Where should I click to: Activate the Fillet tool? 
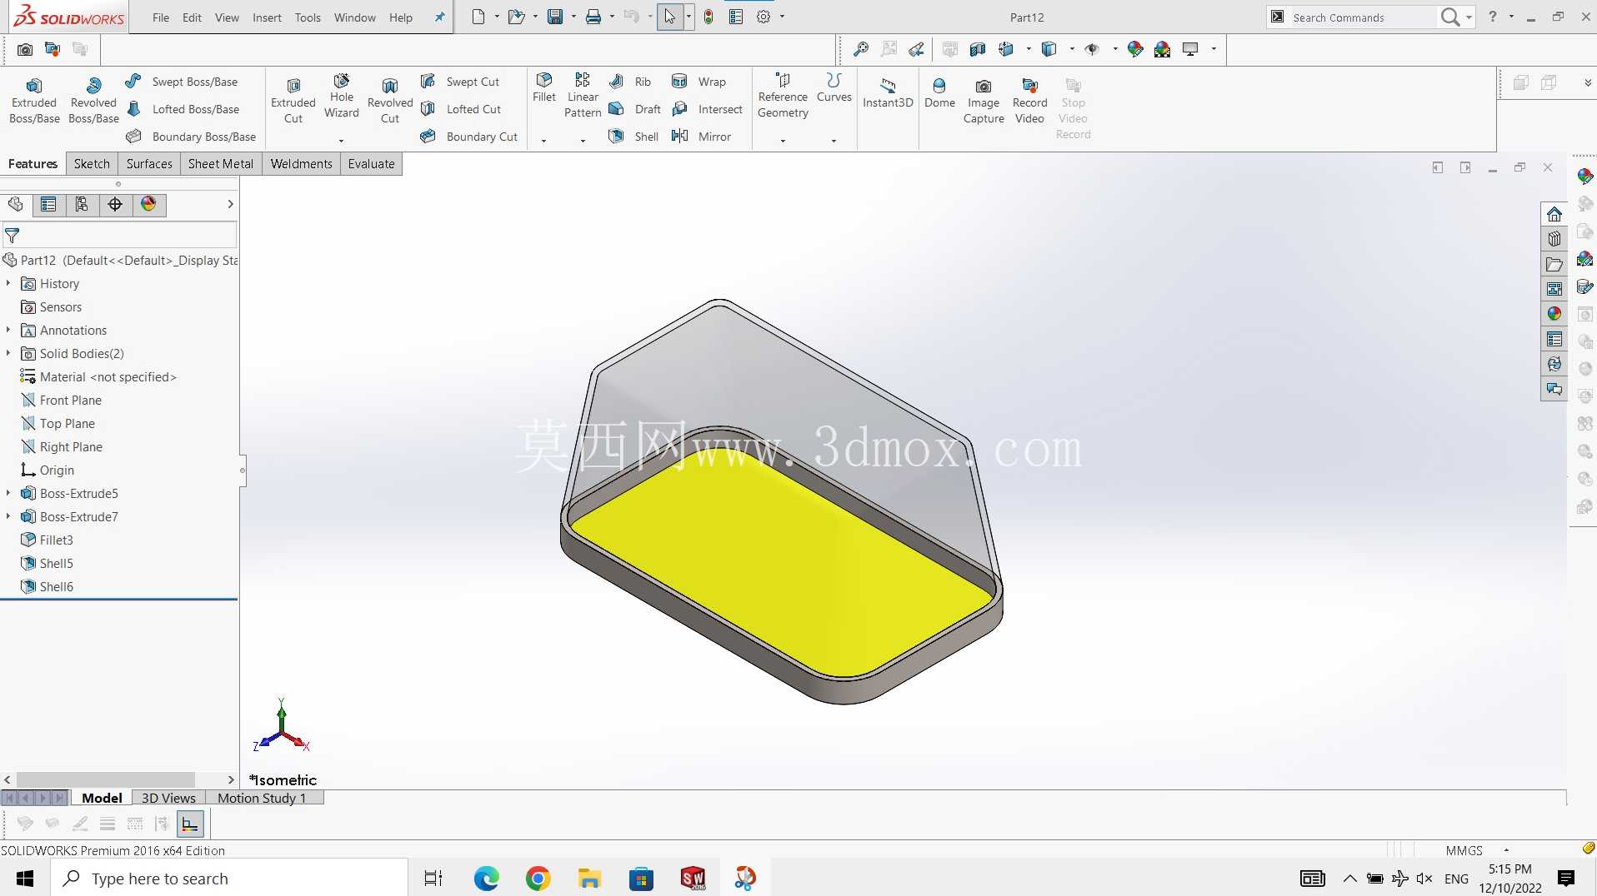[544, 87]
